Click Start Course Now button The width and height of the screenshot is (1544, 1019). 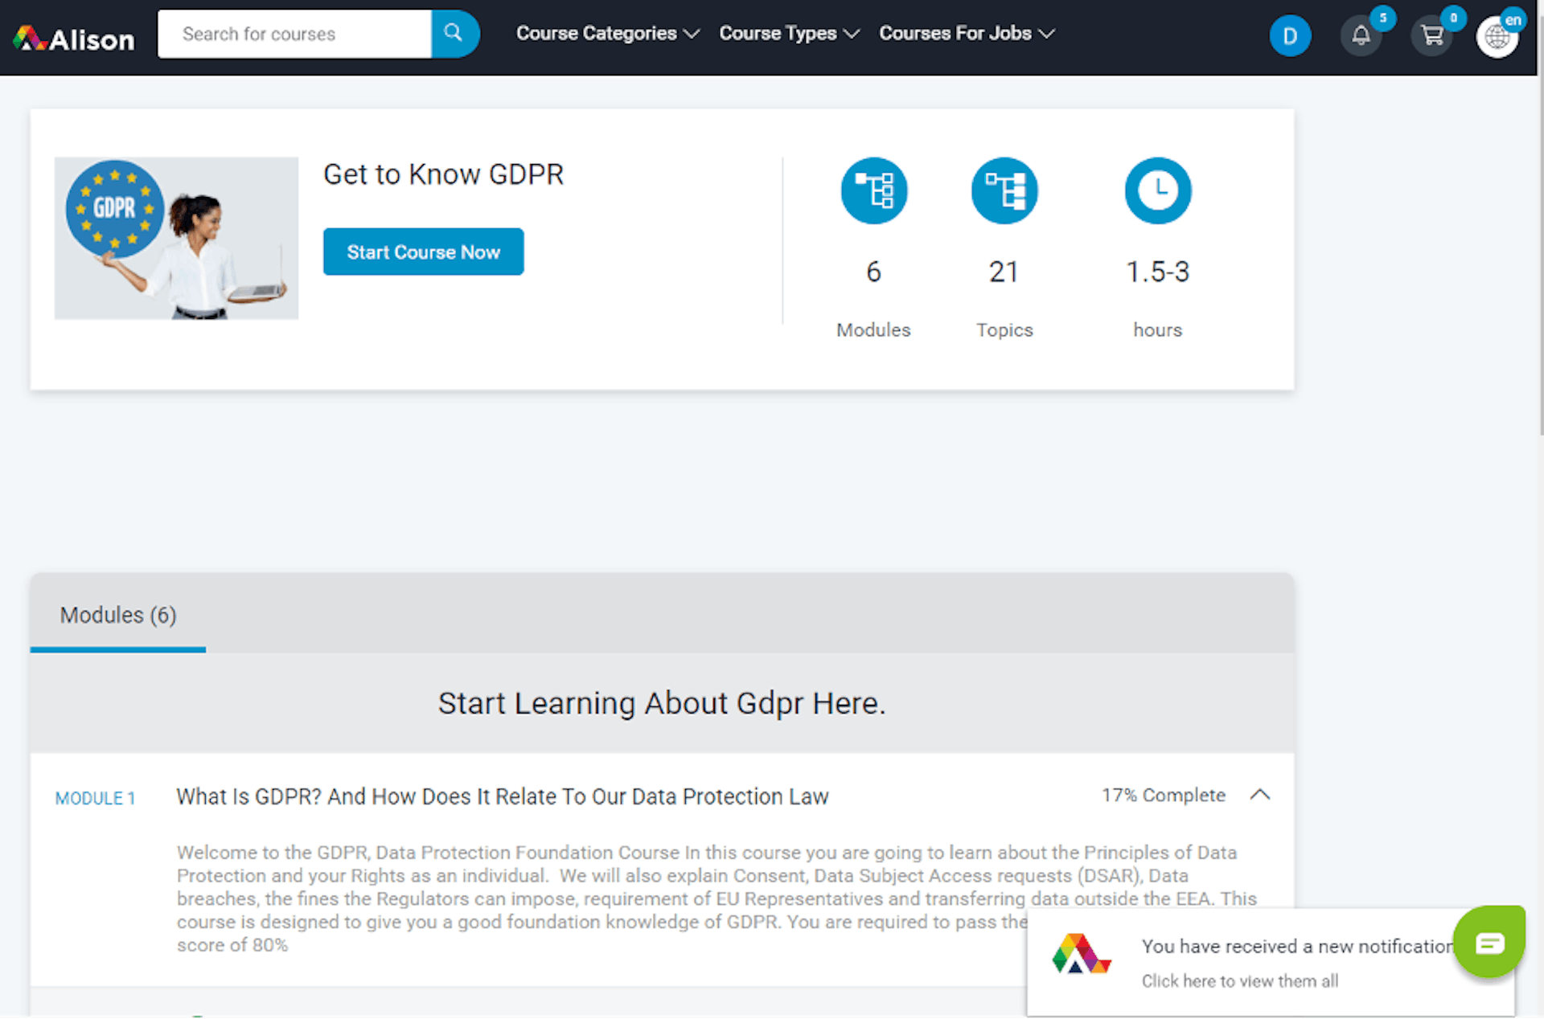(x=423, y=252)
